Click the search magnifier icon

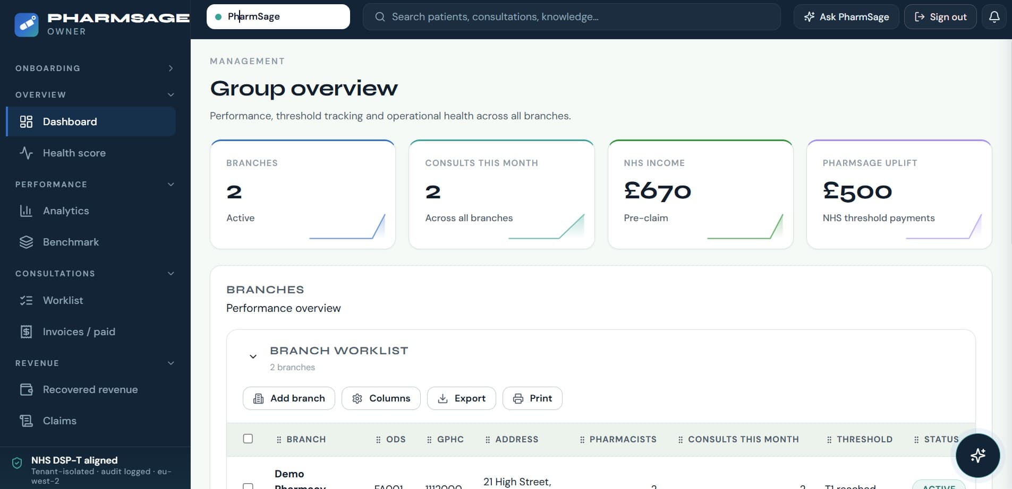click(x=380, y=17)
